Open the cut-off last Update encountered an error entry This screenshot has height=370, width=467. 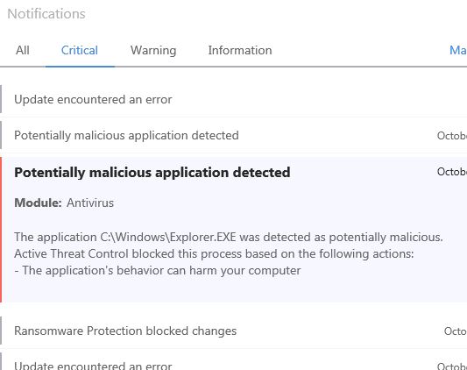[x=233, y=363]
